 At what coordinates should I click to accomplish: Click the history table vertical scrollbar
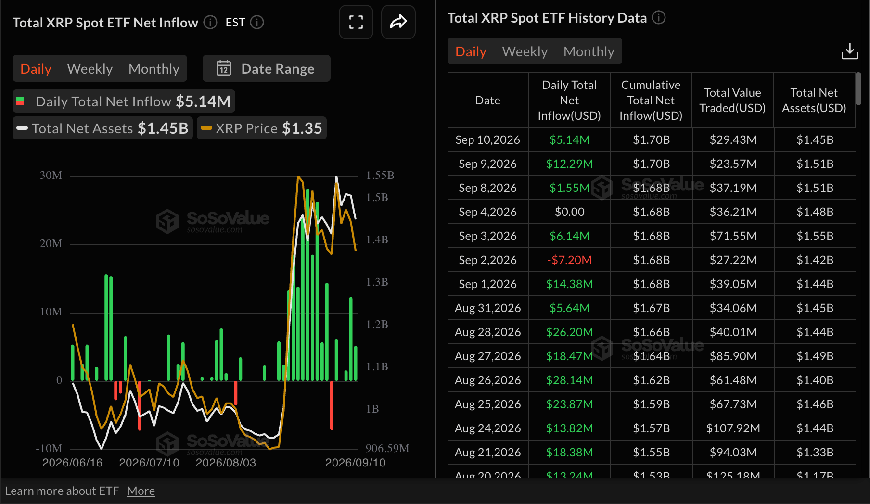coord(858,89)
